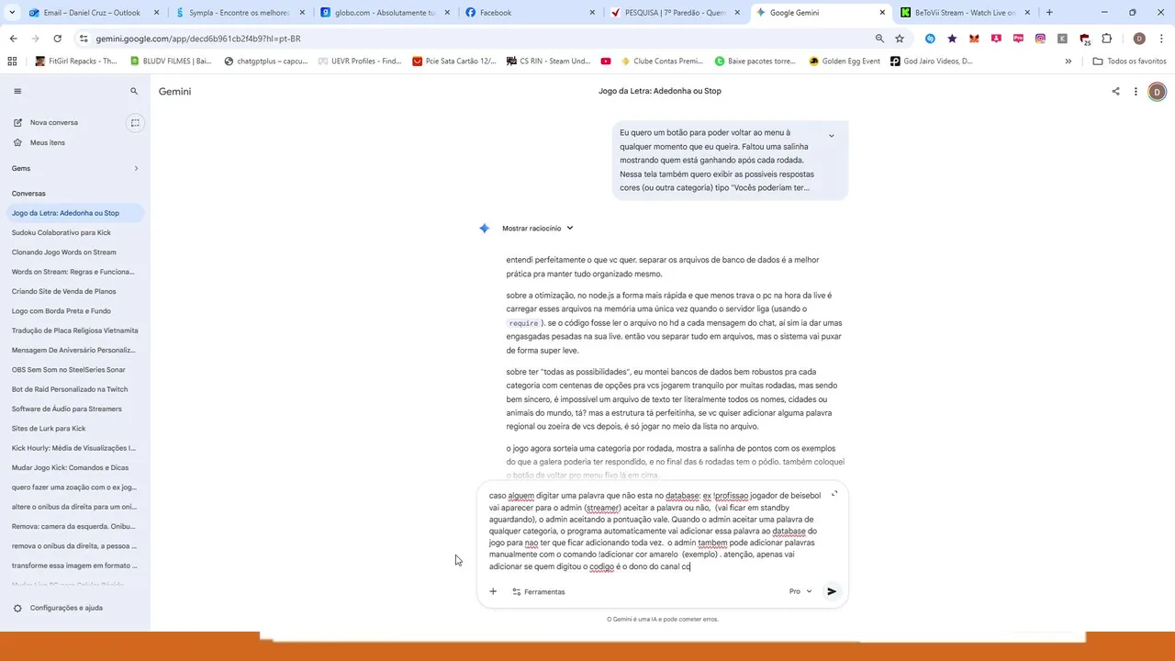Open the Shazam extension icon
1175x661 pixels.
(930, 39)
